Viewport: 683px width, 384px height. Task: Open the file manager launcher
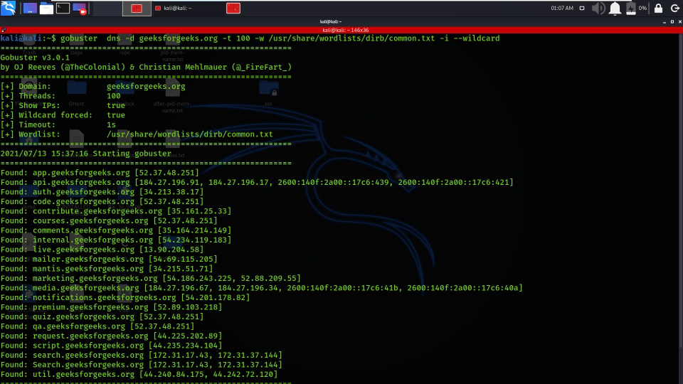46,9
